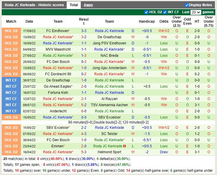Click Roda JC Kerkrade in Anderlecht row

[x=109, y=111]
